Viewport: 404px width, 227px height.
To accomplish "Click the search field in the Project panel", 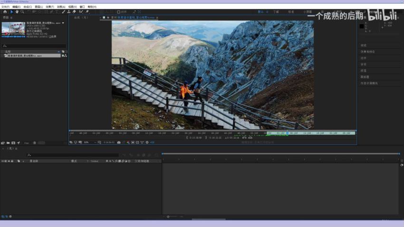I will (34, 46).
